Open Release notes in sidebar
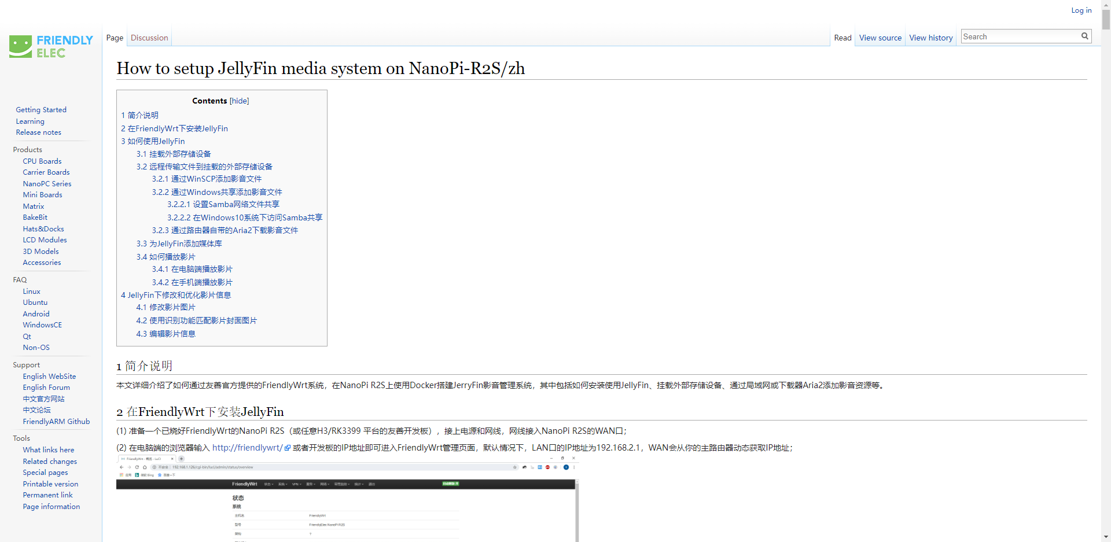Image resolution: width=1111 pixels, height=542 pixels. 38,132
